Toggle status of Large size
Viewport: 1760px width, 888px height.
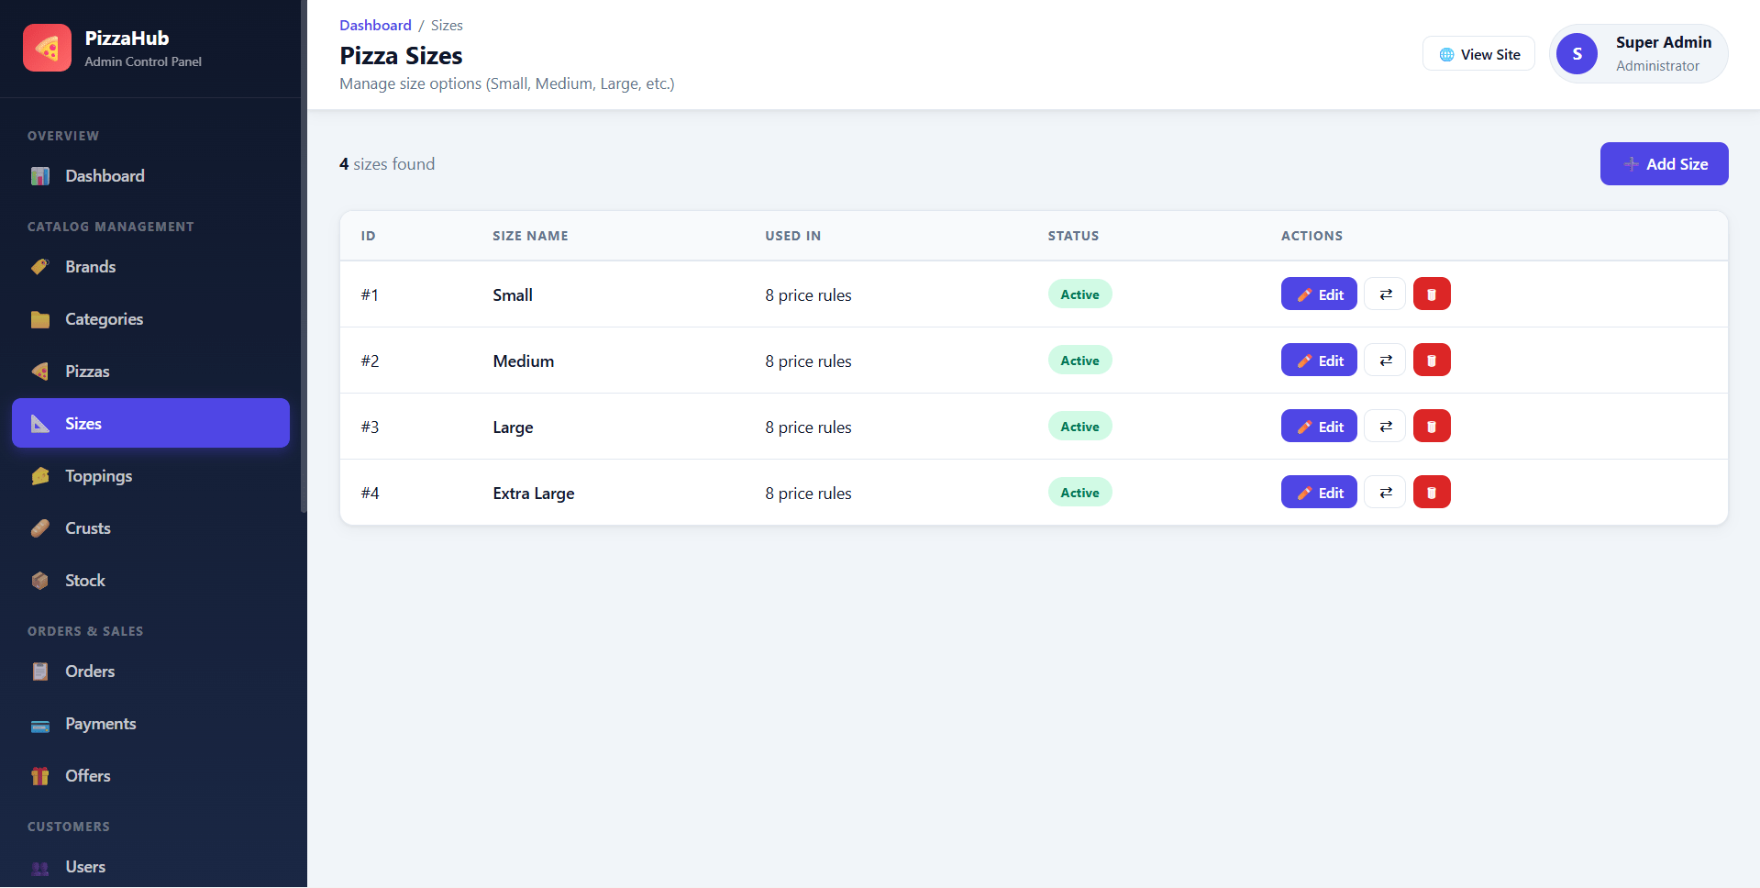pyautogui.click(x=1385, y=427)
